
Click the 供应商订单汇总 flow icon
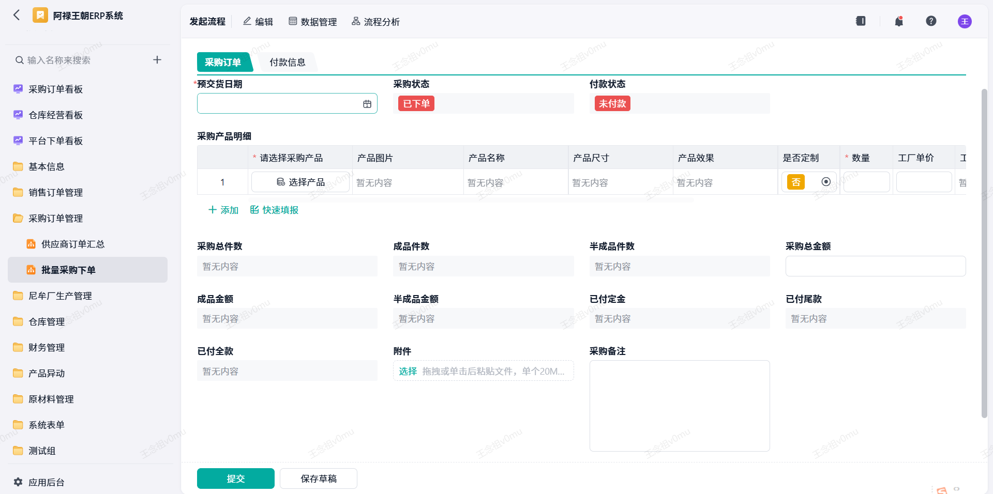[x=31, y=244]
